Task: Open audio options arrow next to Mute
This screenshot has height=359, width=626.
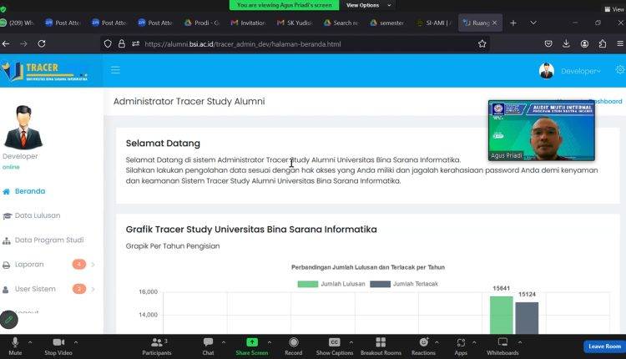Action: click(x=30, y=342)
